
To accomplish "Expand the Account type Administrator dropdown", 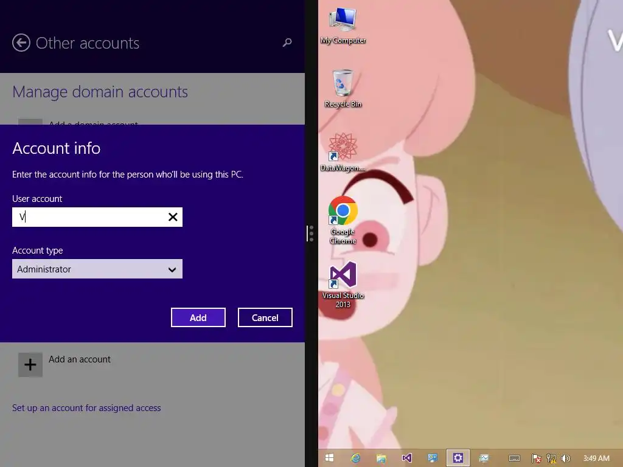I will tap(97, 269).
